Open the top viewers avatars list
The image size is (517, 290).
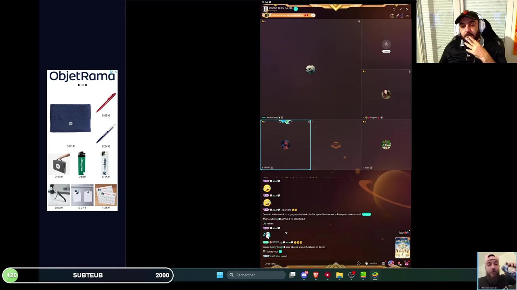(397, 16)
